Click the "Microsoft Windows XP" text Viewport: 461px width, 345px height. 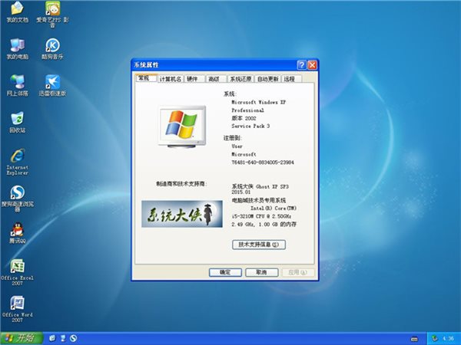(258, 102)
